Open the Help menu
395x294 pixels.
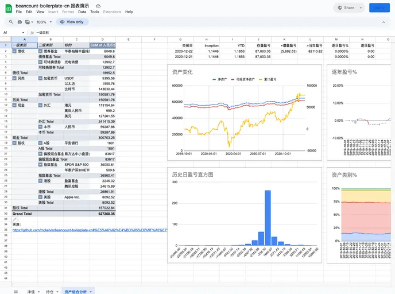click(129, 12)
